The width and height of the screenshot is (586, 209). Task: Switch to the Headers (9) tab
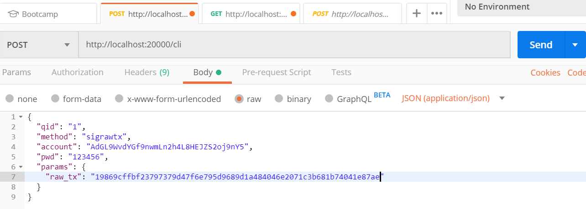tap(146, 72)
